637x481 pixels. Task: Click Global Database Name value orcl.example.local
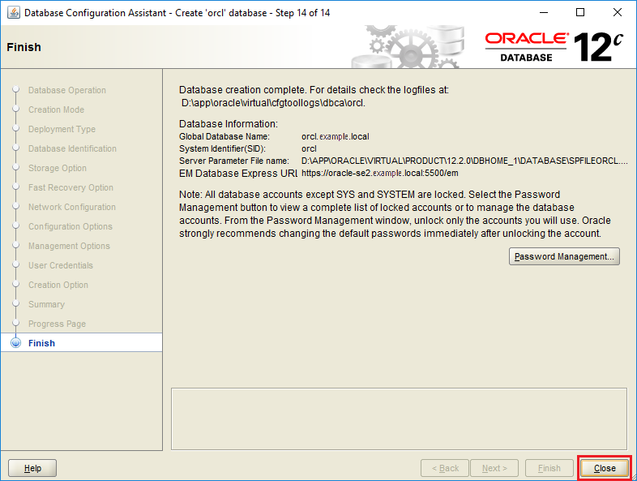[x=336, y=136]
